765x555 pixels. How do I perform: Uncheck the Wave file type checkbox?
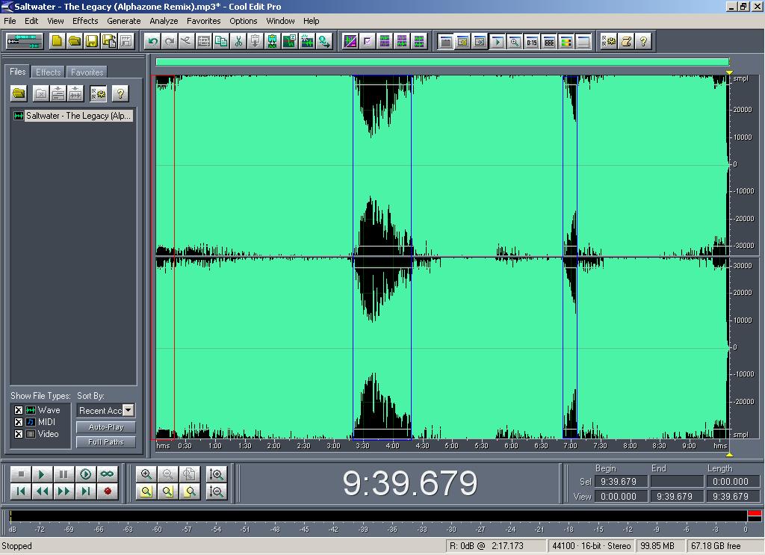(x=19, y=410)
